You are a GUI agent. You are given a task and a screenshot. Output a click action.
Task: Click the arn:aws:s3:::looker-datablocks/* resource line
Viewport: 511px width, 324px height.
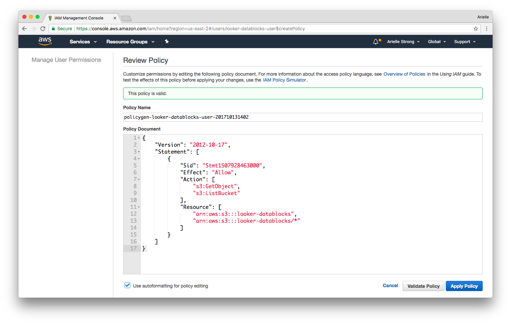(247, 221)
